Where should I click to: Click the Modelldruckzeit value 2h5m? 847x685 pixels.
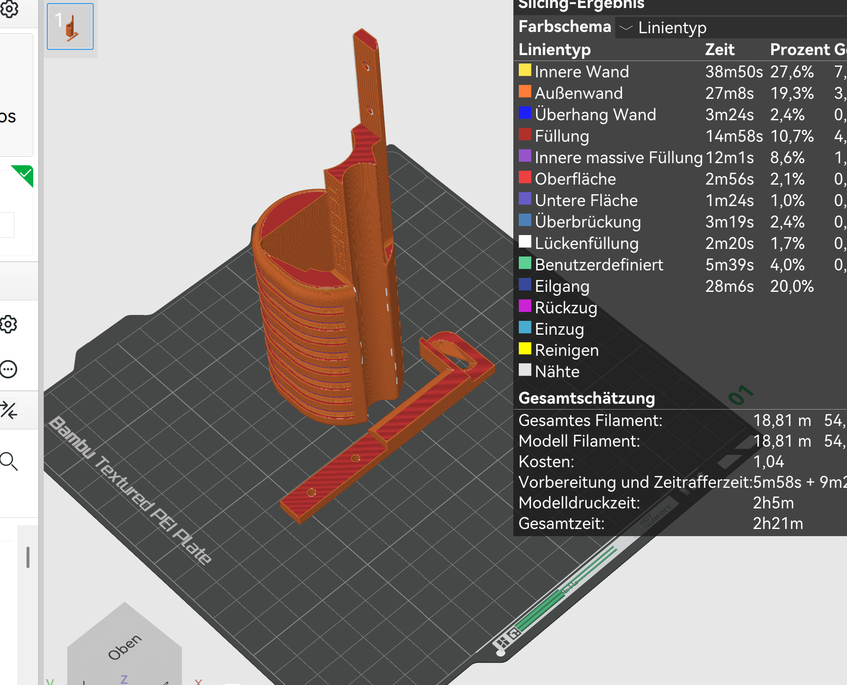click(773, 503)
